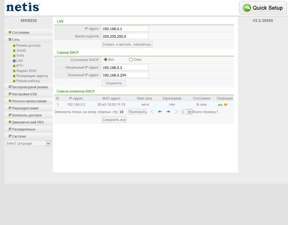Expand Расширенные section
The width and height of the screenshot is (288, 225).
pyautogui.click(x=23, y=129)
